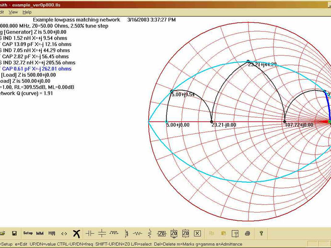Viewport: 331px width, 248px height.
Task: Add a series inductor element
Action: coord(114,233)
